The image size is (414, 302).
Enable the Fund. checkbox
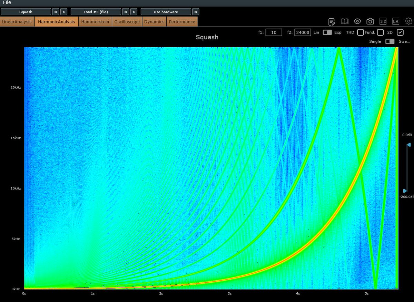(380, 32)
